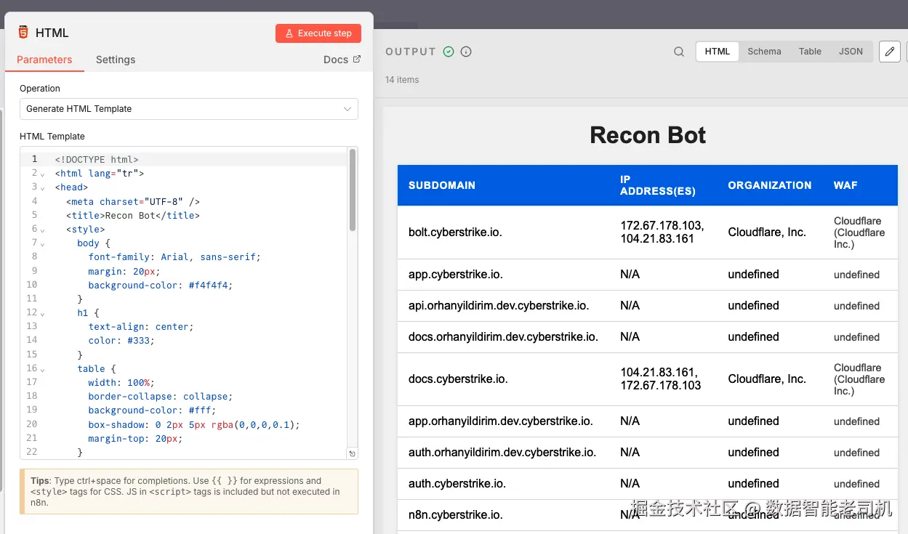The height and width of the screenshot is (534, 908).
Task: Fold the h1 CSS rule on line 12
Action: click(43, 313)
